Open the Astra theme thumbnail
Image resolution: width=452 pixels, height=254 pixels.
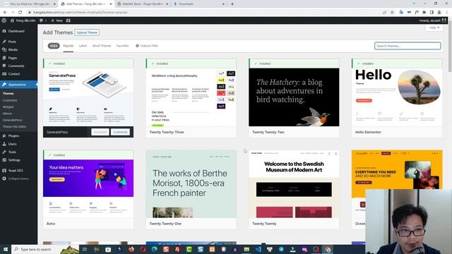[88, 188]
